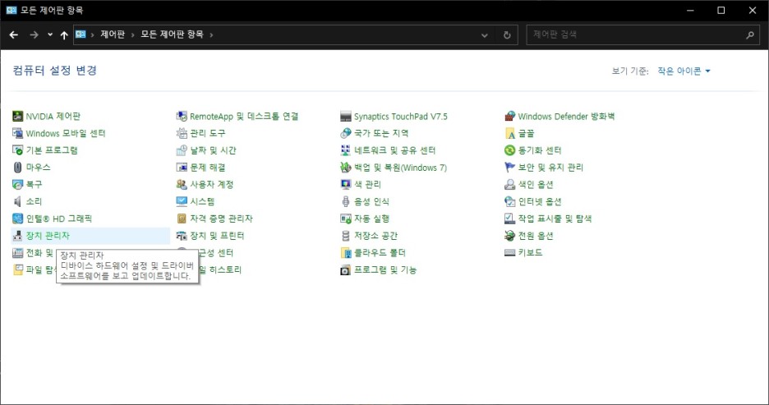Click the 키보드 keyboard icon
769x405 pixels.
[509, 253]
